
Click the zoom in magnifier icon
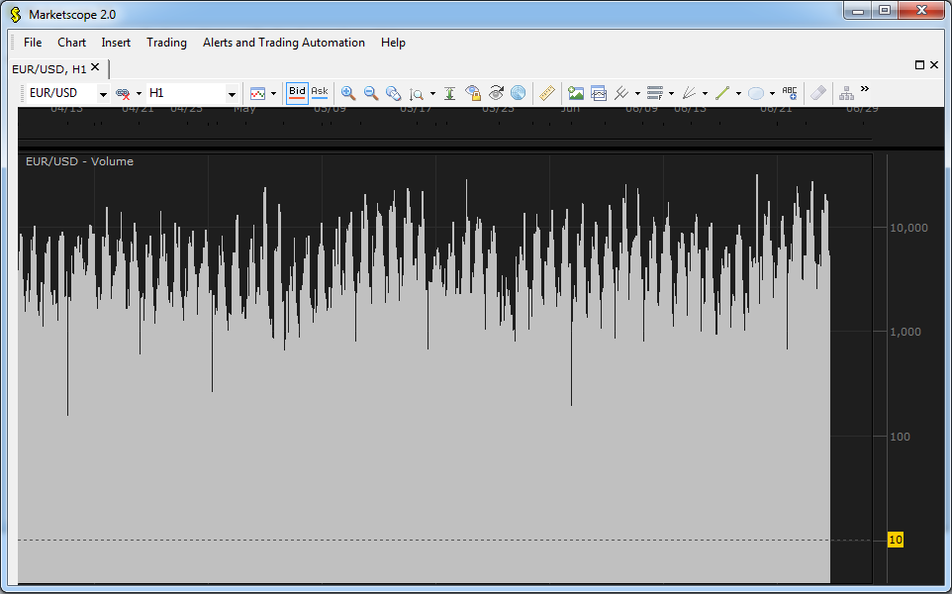pyautogui.click(x=348, y=93)
